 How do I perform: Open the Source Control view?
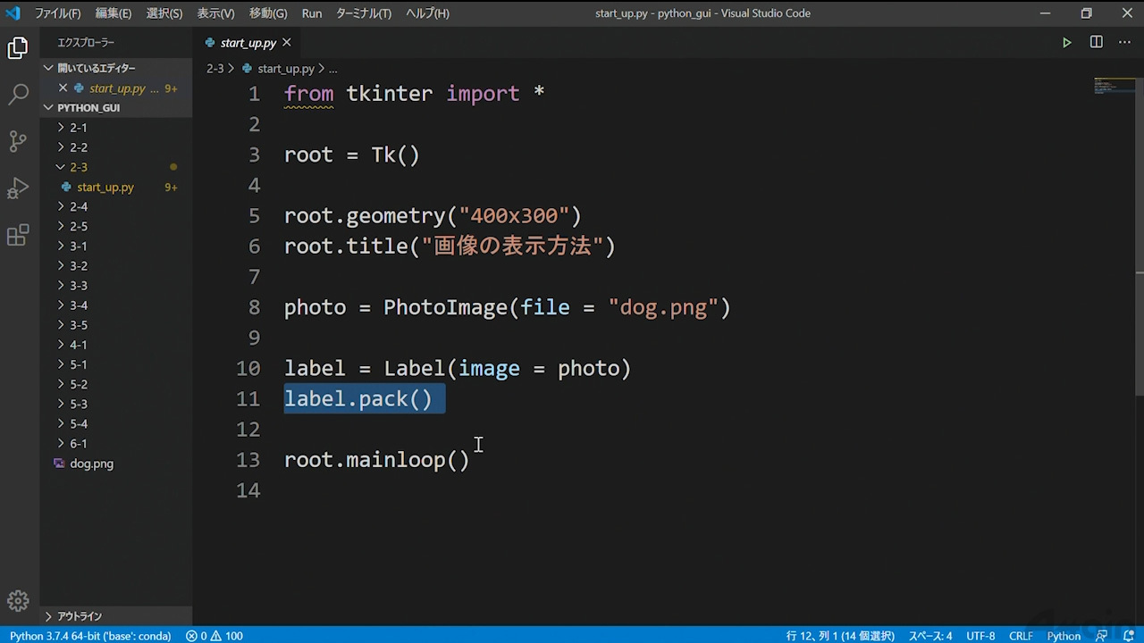click(x=18, y=141)
